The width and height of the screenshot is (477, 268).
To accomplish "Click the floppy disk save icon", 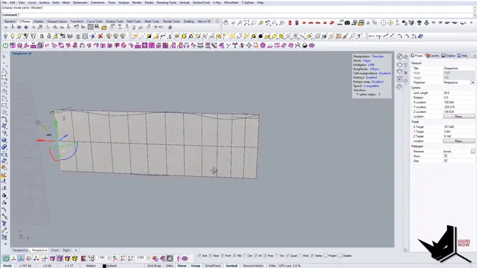I will 97,27.
